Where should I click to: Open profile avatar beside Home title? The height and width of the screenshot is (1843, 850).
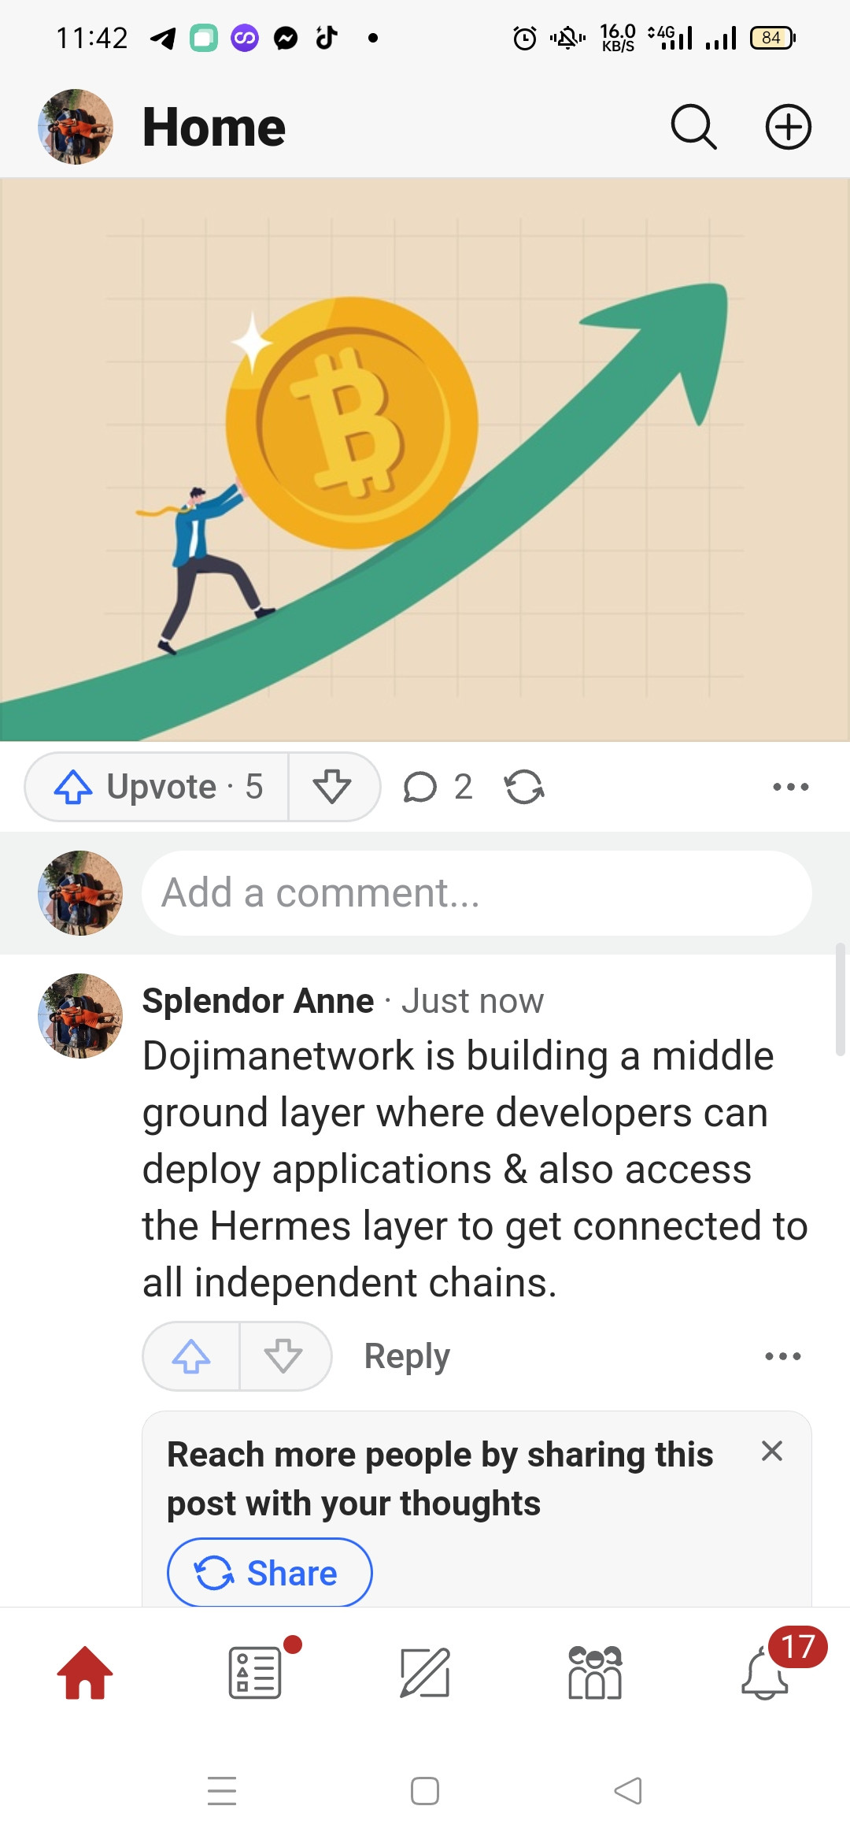[x=76, y=127]
